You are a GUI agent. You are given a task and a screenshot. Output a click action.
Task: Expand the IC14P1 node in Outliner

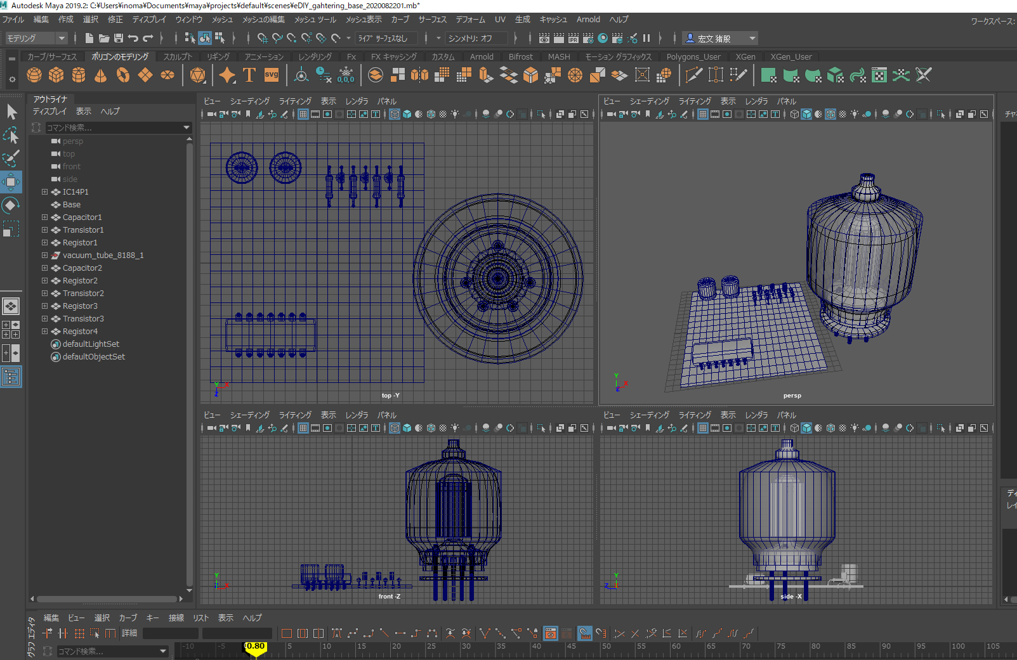(44, 191)
